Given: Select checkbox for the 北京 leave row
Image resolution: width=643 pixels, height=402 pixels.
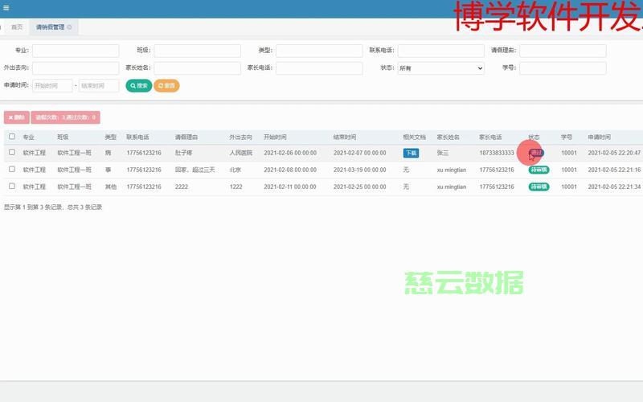Looking at the screenshot, I should 12,170.
